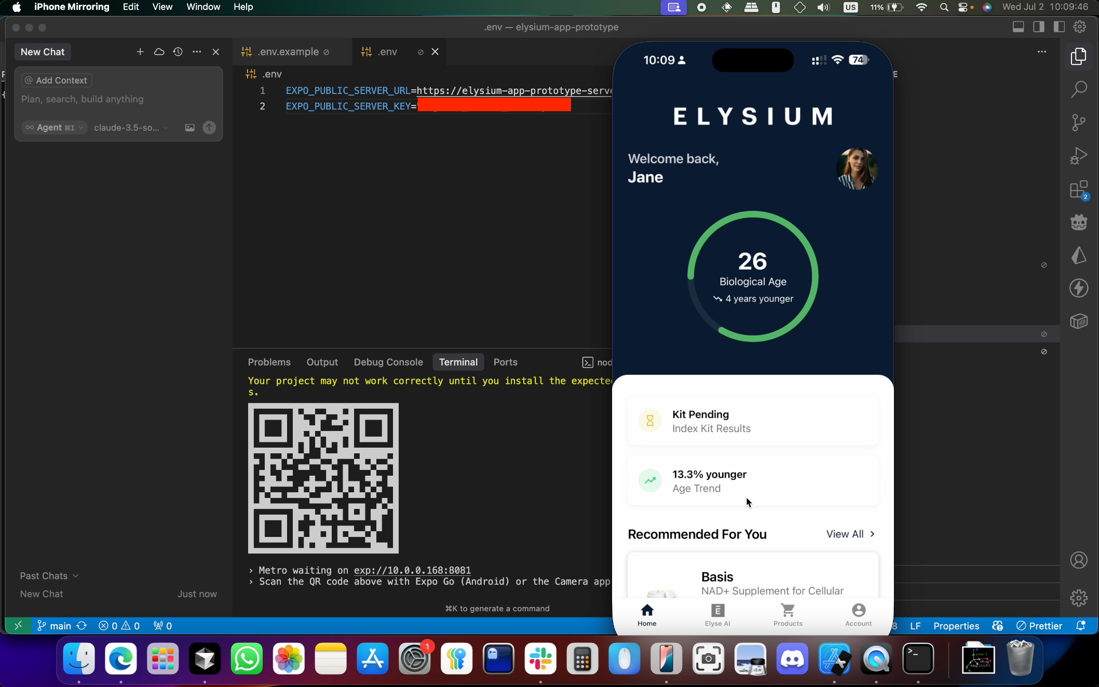The height and width of the screenshot is (687, 1099).
Task: Click the New Chat tab header
Action: (x=43, y=52)
